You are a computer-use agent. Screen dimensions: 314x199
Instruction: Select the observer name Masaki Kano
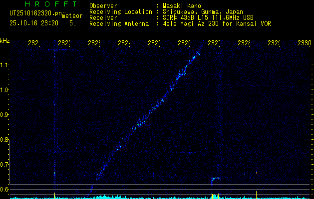pos(182,6)
